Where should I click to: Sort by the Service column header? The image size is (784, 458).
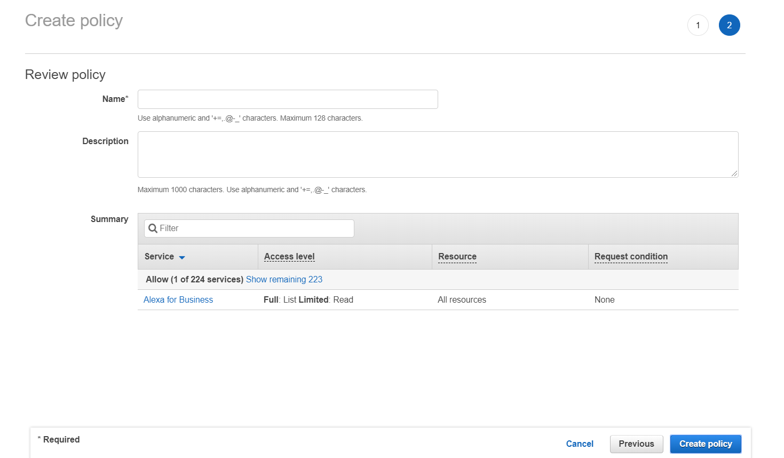[x=159, y=257]
